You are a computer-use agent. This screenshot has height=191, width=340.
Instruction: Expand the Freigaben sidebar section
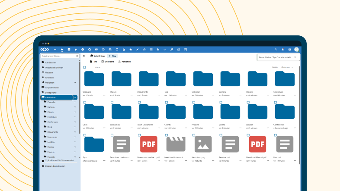pos(75,82)
